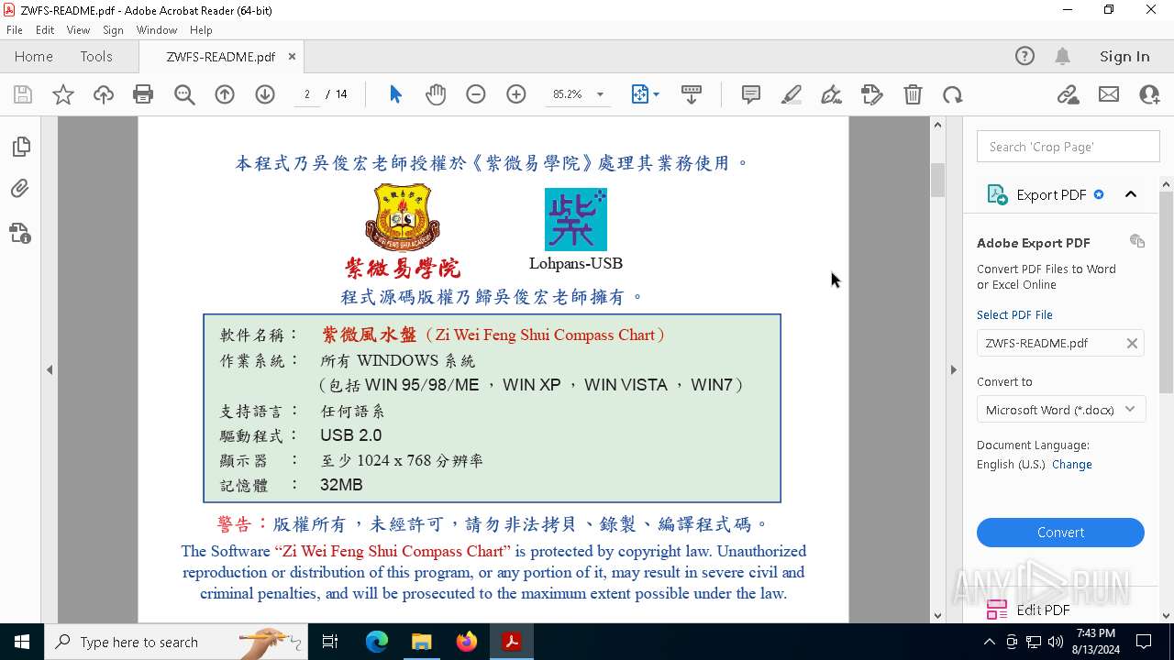
Task: Click the taskbar search box
Action: pyautogui.click(x=176, y=642)
